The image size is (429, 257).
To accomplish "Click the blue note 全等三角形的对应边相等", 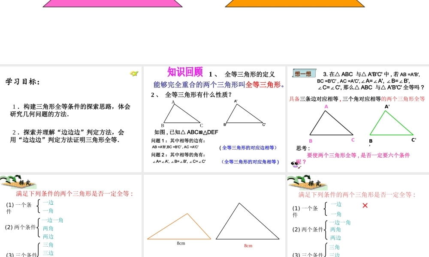I will click(248, 148).
